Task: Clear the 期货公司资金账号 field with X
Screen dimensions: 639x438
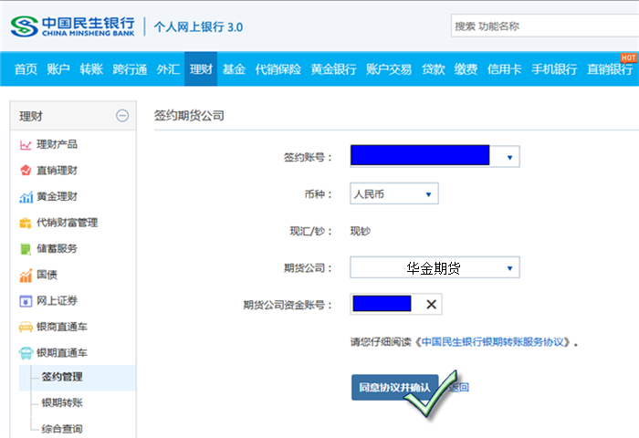Action: pos(431,305)
